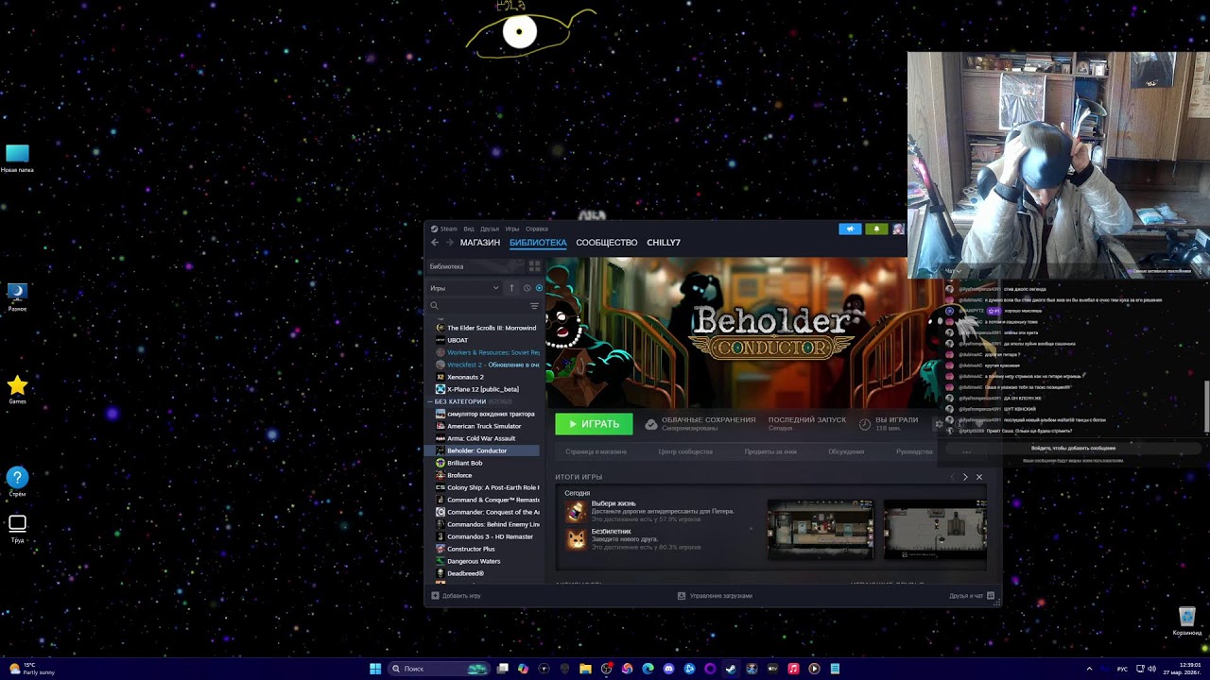Open the СООБЩЕСТВО tab
1210x680 pixels.
coord(607,243)
